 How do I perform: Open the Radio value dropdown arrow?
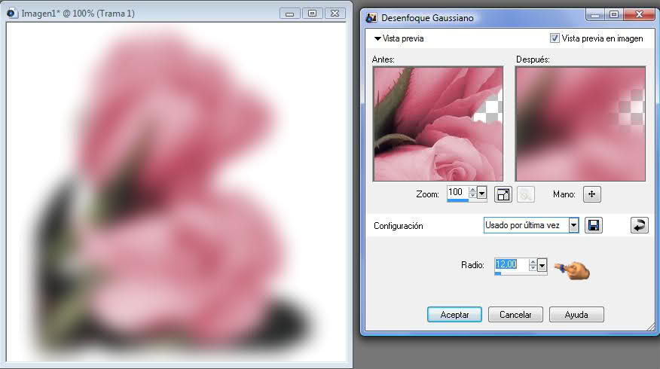coord(542,265)
